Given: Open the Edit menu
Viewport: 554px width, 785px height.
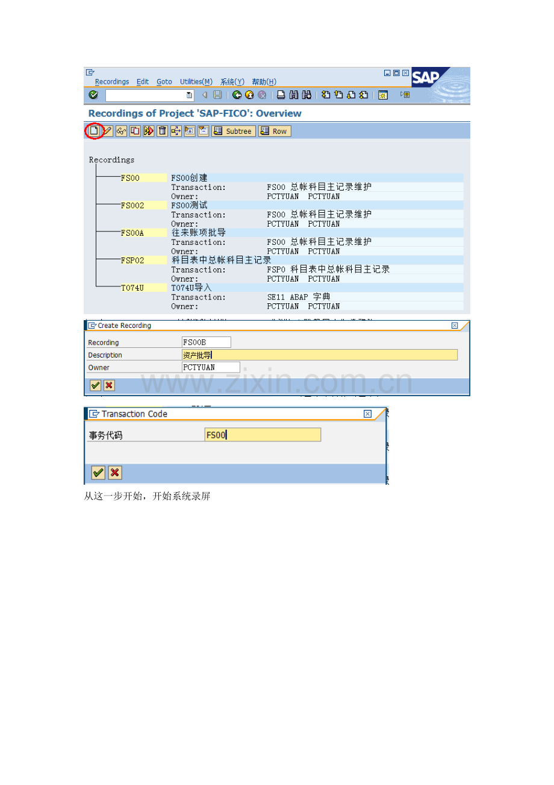Looking at the screenshot, I should pyautogui.click(x=143, y=82).
